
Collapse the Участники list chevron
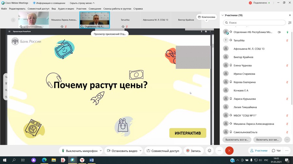223,15
